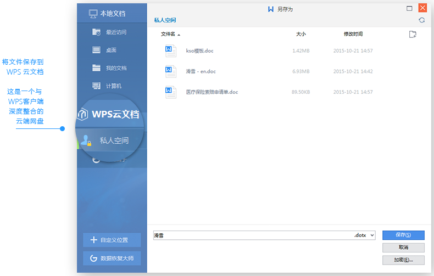This screenshot has width=434, height=276.
Task: Click the WPS W logo in the title bar
Action: (x=271, y=9)
